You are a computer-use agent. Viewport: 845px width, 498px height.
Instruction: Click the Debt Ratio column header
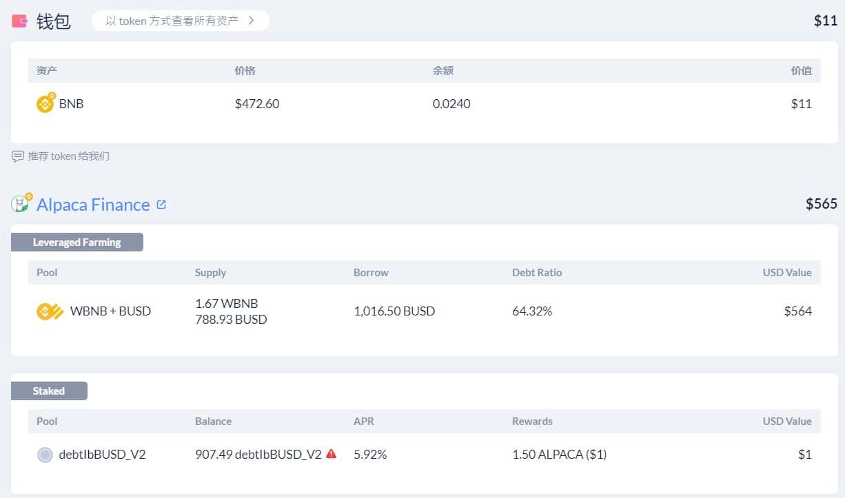tap(537, 273)
